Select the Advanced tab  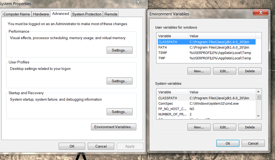(x=61, y=14)
